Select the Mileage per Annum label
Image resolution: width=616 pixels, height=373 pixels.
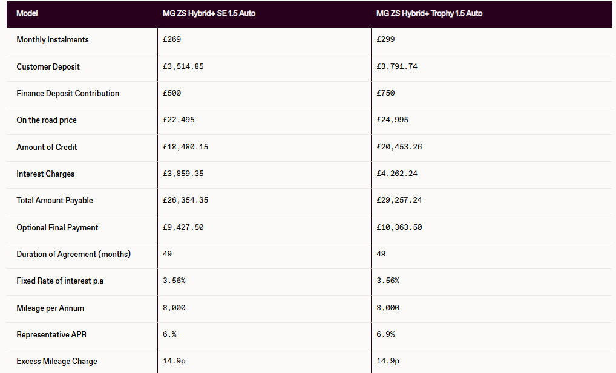[50, 308]
